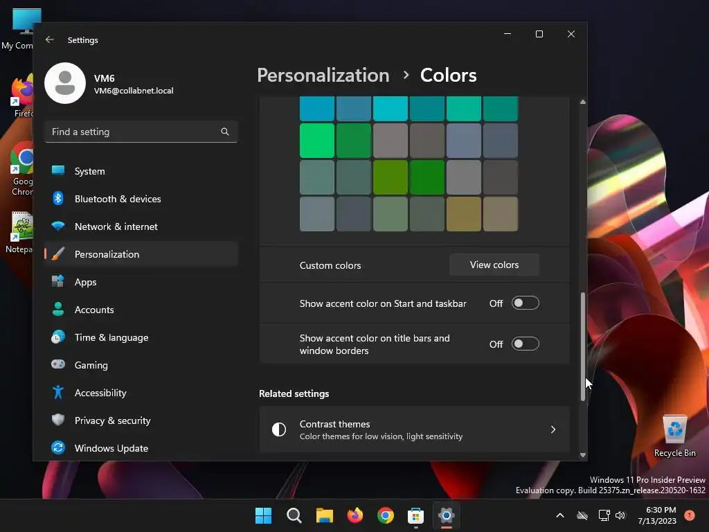
Task: Toggle Show accent color on Start and taskbar
Action: pyautogui.click(x=525, y=303)
